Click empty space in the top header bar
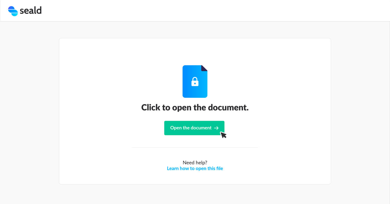 (208, 11)
